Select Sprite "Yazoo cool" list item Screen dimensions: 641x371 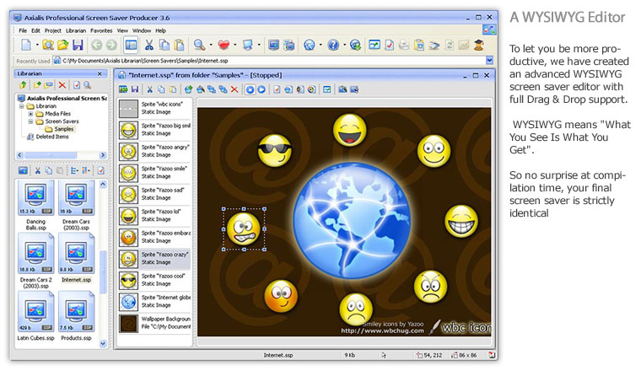154,280
